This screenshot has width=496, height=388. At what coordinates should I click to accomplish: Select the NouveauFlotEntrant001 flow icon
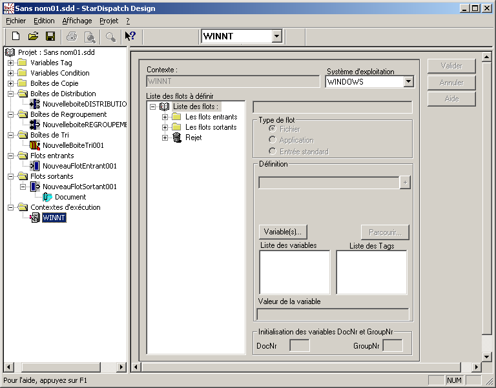pyautogui.click(x=36, y=166)
